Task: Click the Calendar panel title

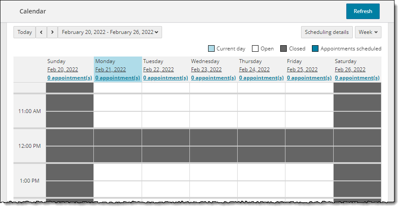Action: (x=33, y=11)
